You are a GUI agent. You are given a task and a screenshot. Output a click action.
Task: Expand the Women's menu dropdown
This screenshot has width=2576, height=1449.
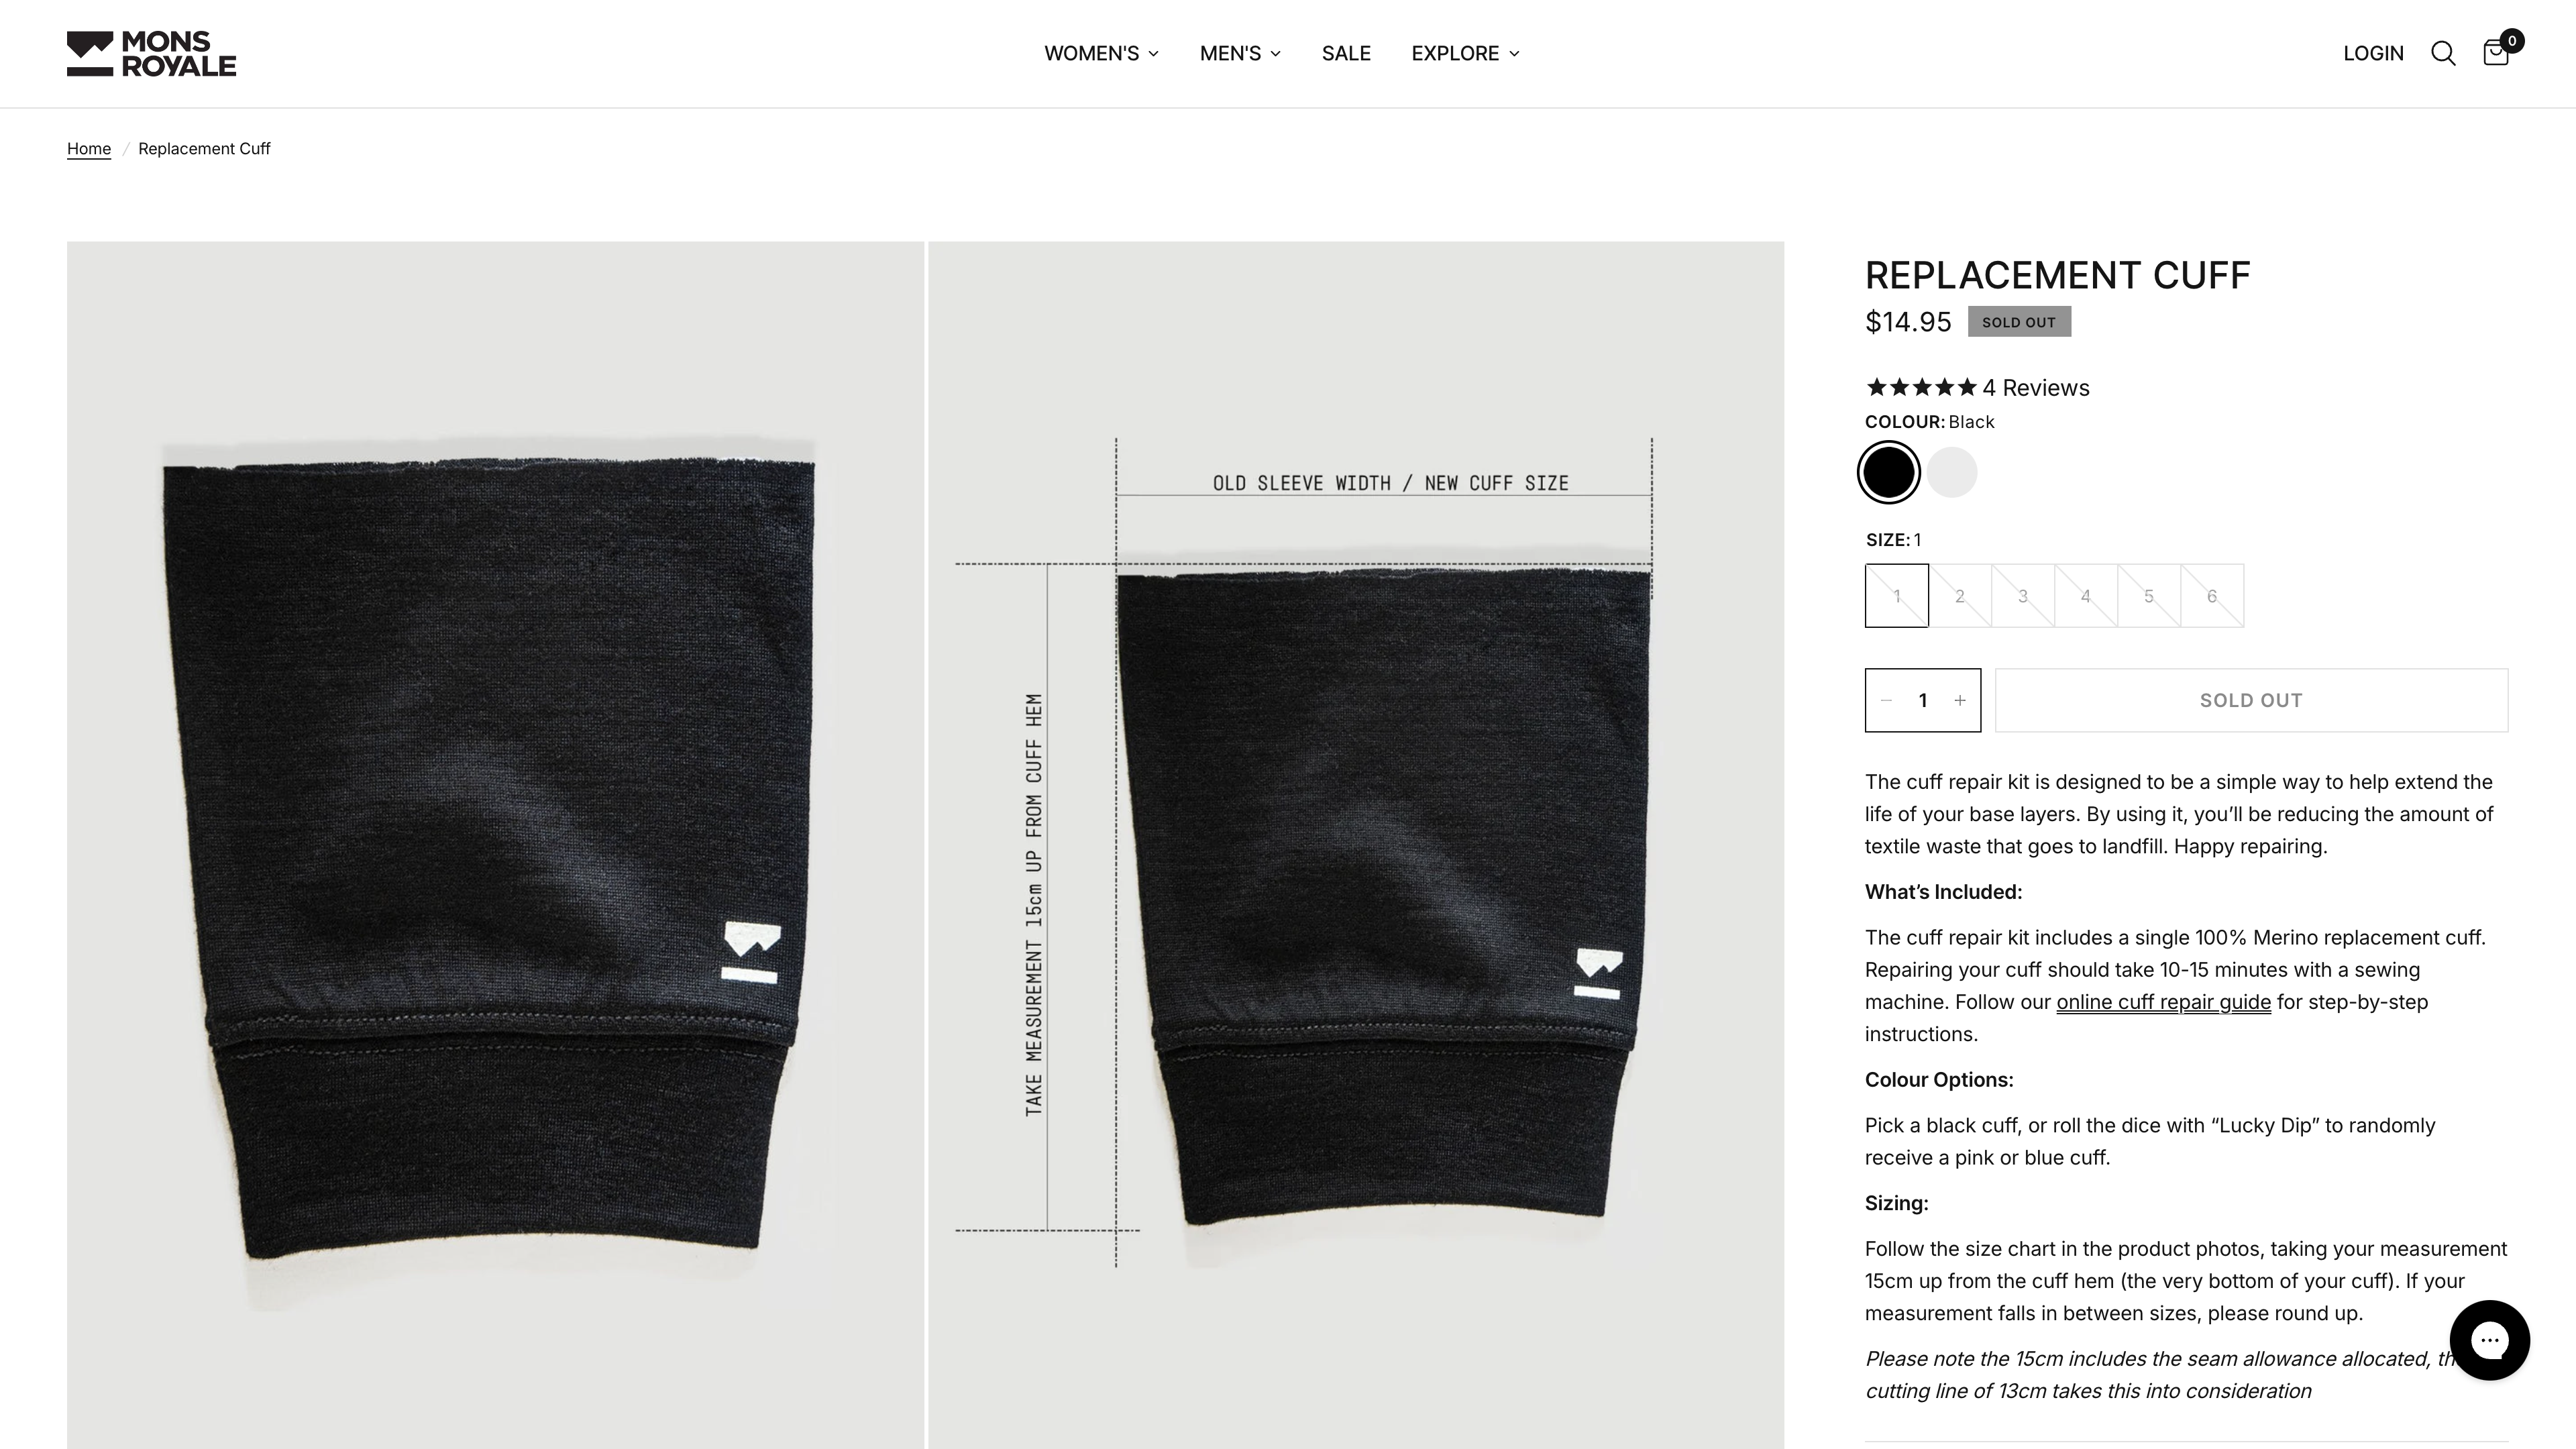[x=1101, y=53]
